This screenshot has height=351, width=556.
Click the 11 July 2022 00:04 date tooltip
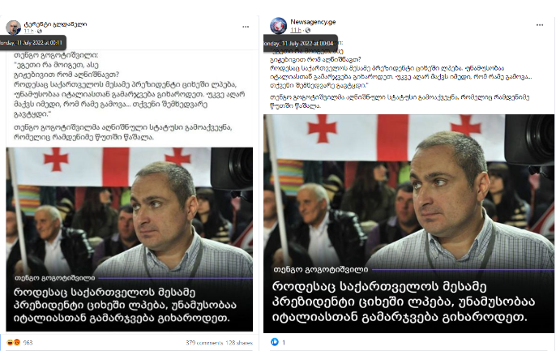(301, 43)
